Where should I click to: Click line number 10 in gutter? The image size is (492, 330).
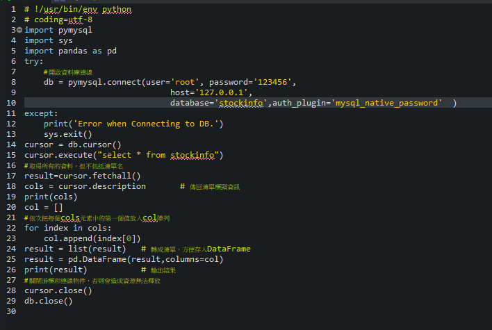click(11, 103)
